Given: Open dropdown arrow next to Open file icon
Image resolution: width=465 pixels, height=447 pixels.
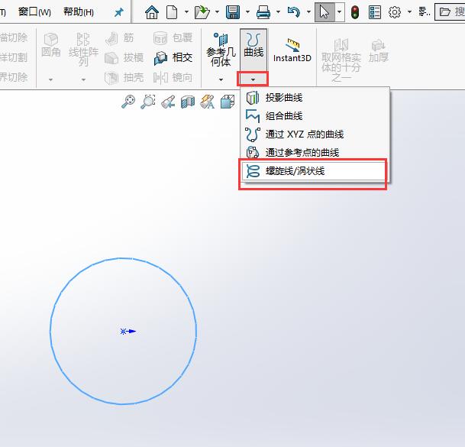Looking at the screenshot, I should pos(217,12).
